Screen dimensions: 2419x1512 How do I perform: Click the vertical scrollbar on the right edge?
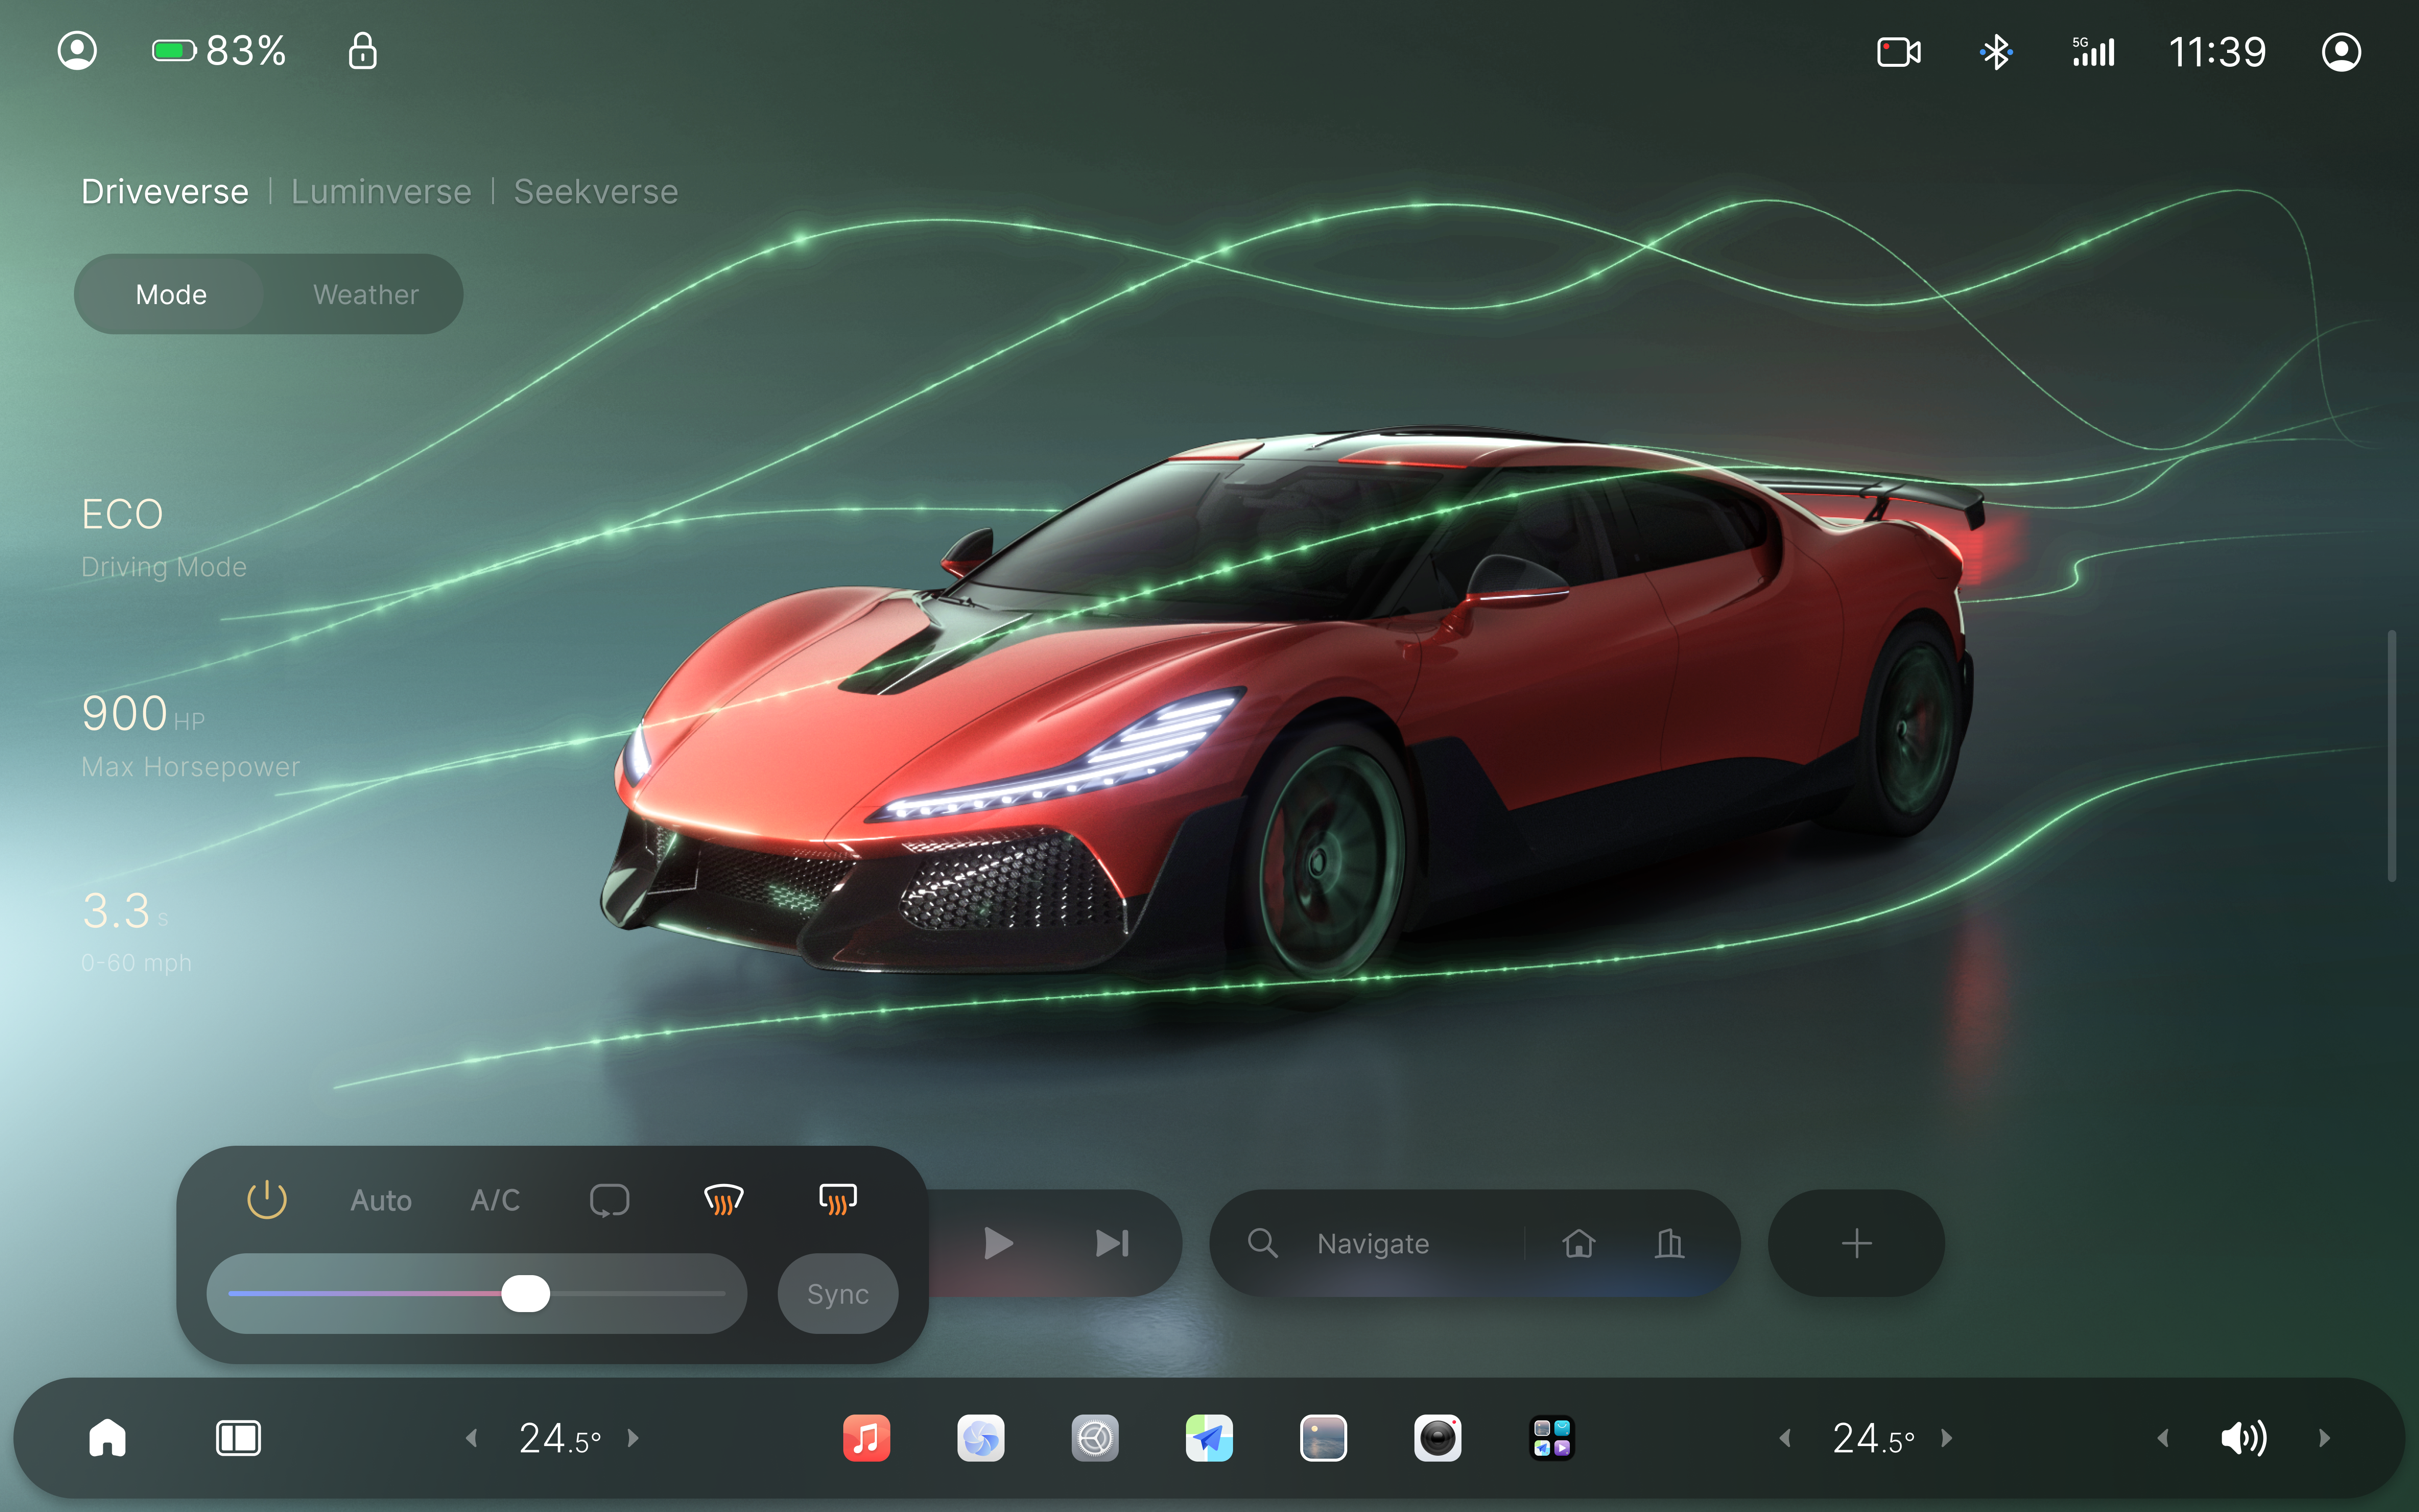(2392, 755)
